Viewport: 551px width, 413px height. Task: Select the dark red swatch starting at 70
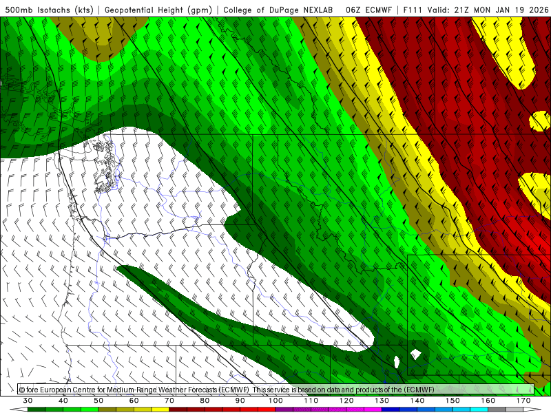178,410
